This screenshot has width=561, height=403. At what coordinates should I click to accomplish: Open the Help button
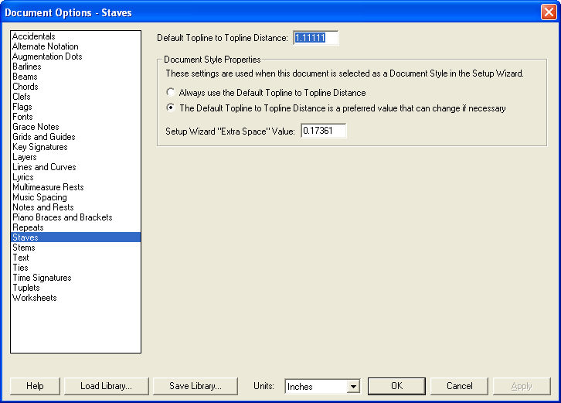[x=35, y=386]
